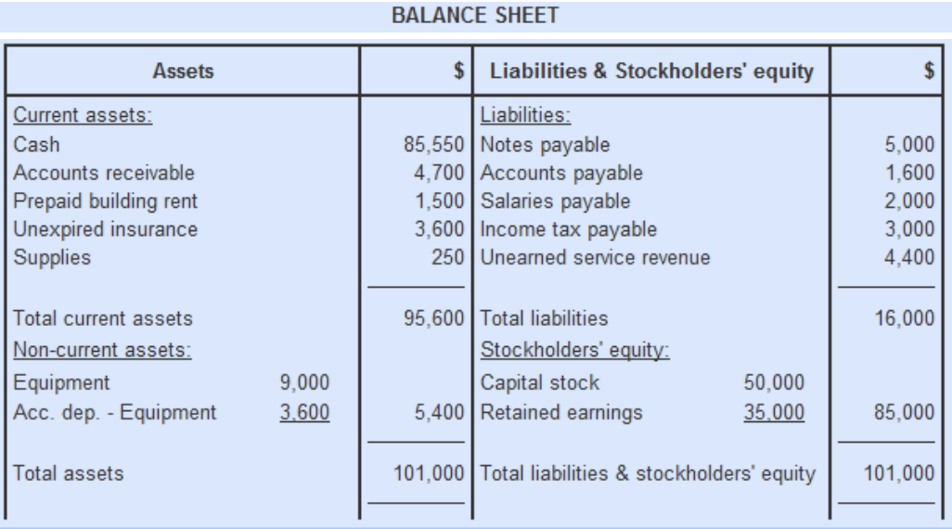
Task: Select Total liabilities & stockholders' equity label
Action: tap(648, 473)
